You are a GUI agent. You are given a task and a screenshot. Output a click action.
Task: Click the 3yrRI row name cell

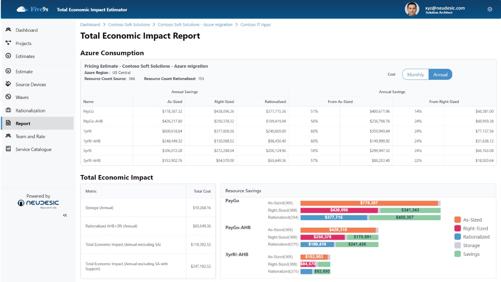point(106,151)
